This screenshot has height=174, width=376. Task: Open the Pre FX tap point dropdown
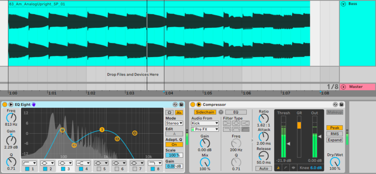coord(205,129)
